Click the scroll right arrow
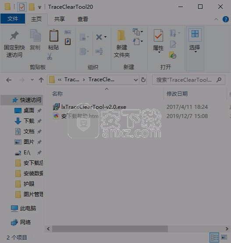This screenshot has width=231, height=243. point(227,229)
